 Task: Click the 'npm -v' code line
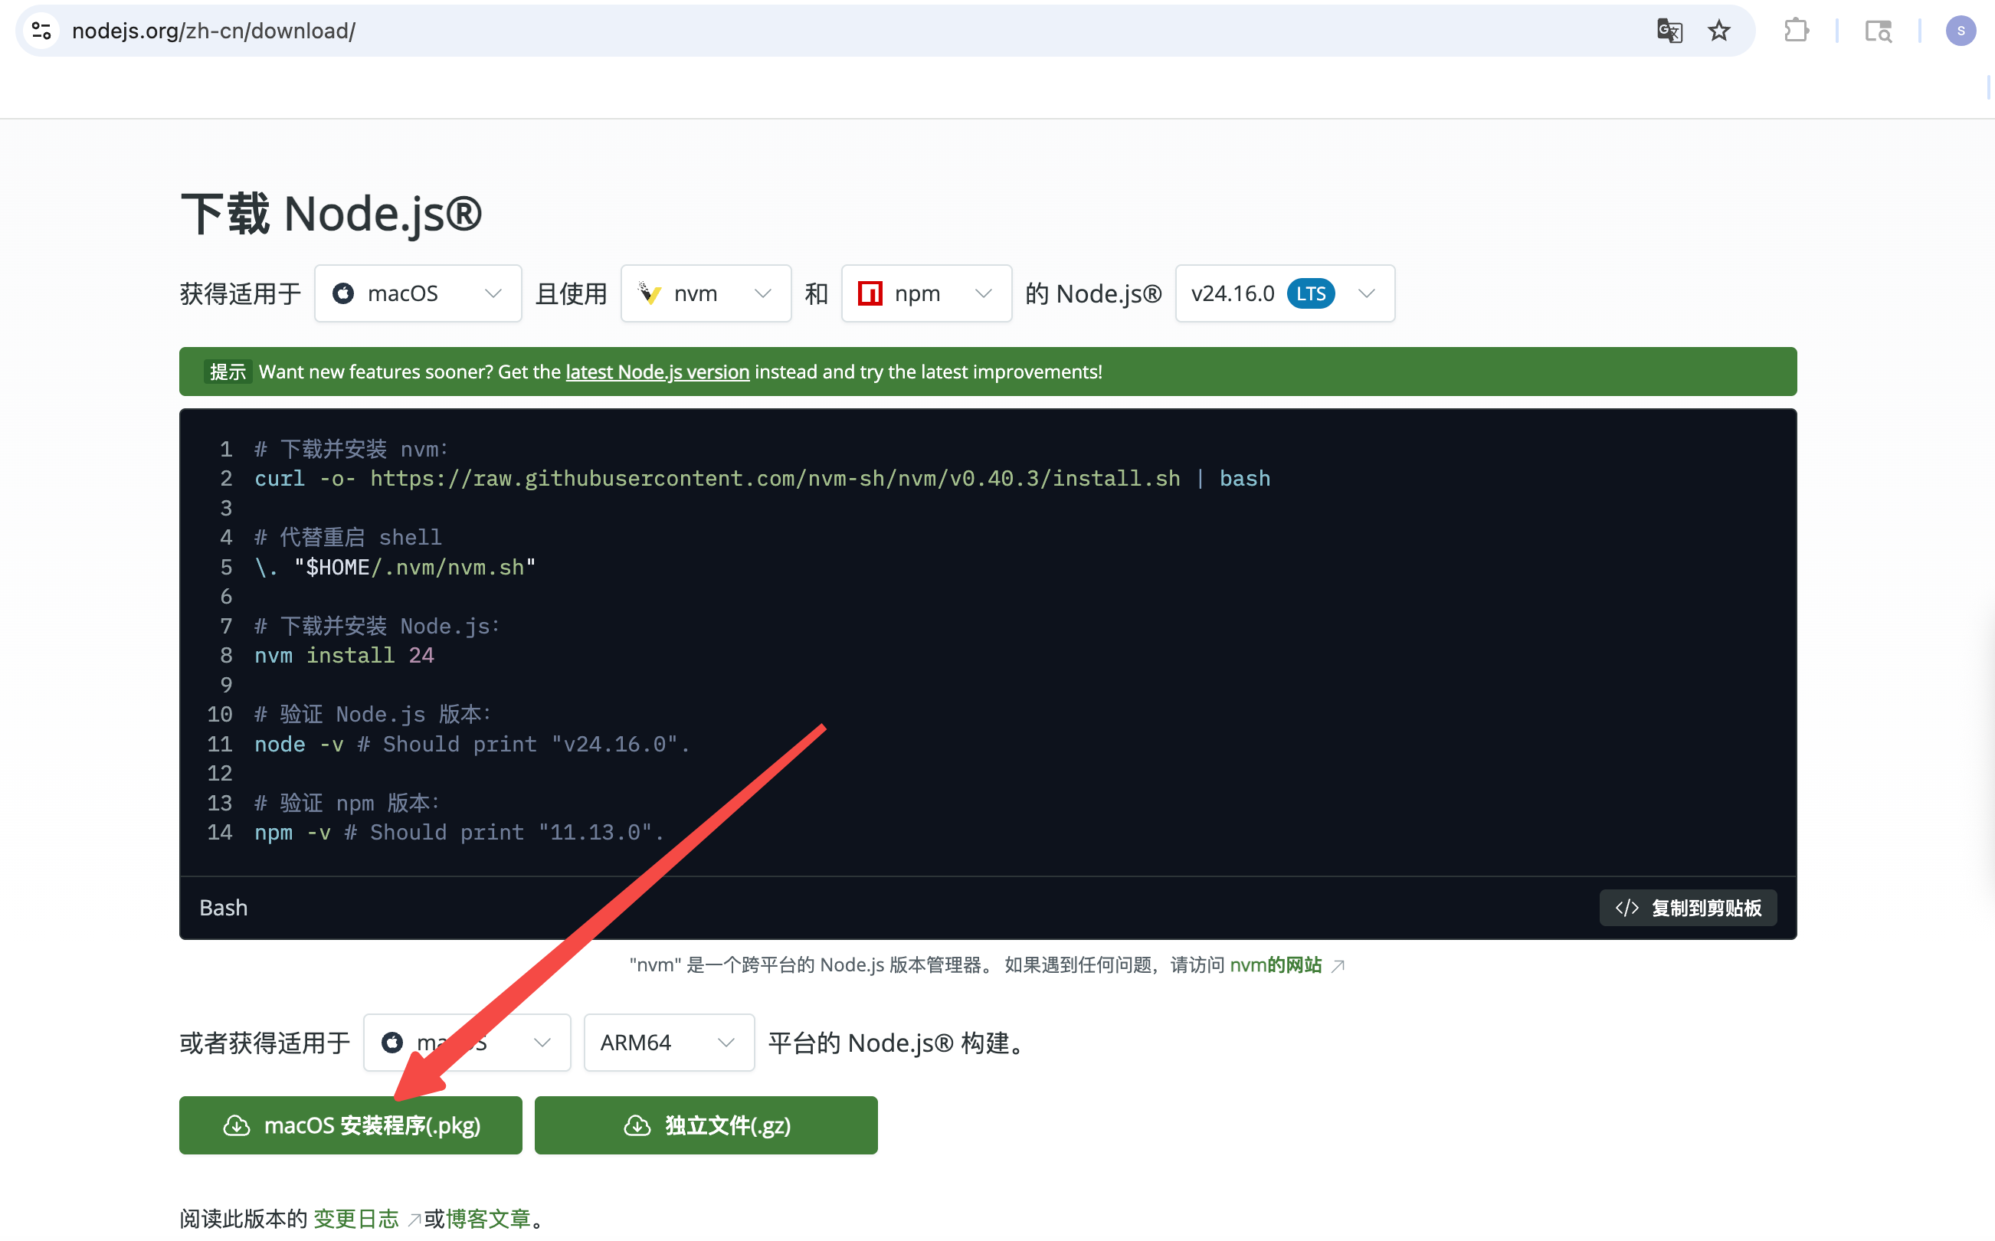tap(460, 832)
